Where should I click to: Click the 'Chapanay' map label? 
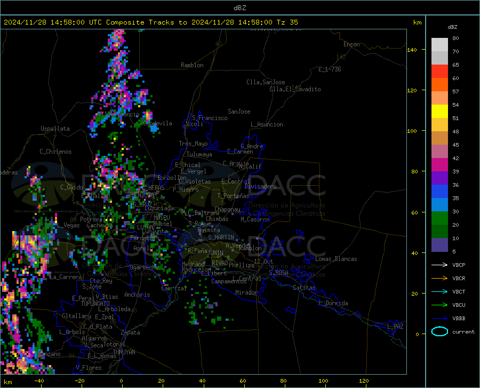coord(227,209)
